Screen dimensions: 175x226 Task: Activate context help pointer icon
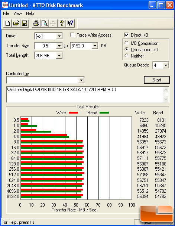(70, 23)
